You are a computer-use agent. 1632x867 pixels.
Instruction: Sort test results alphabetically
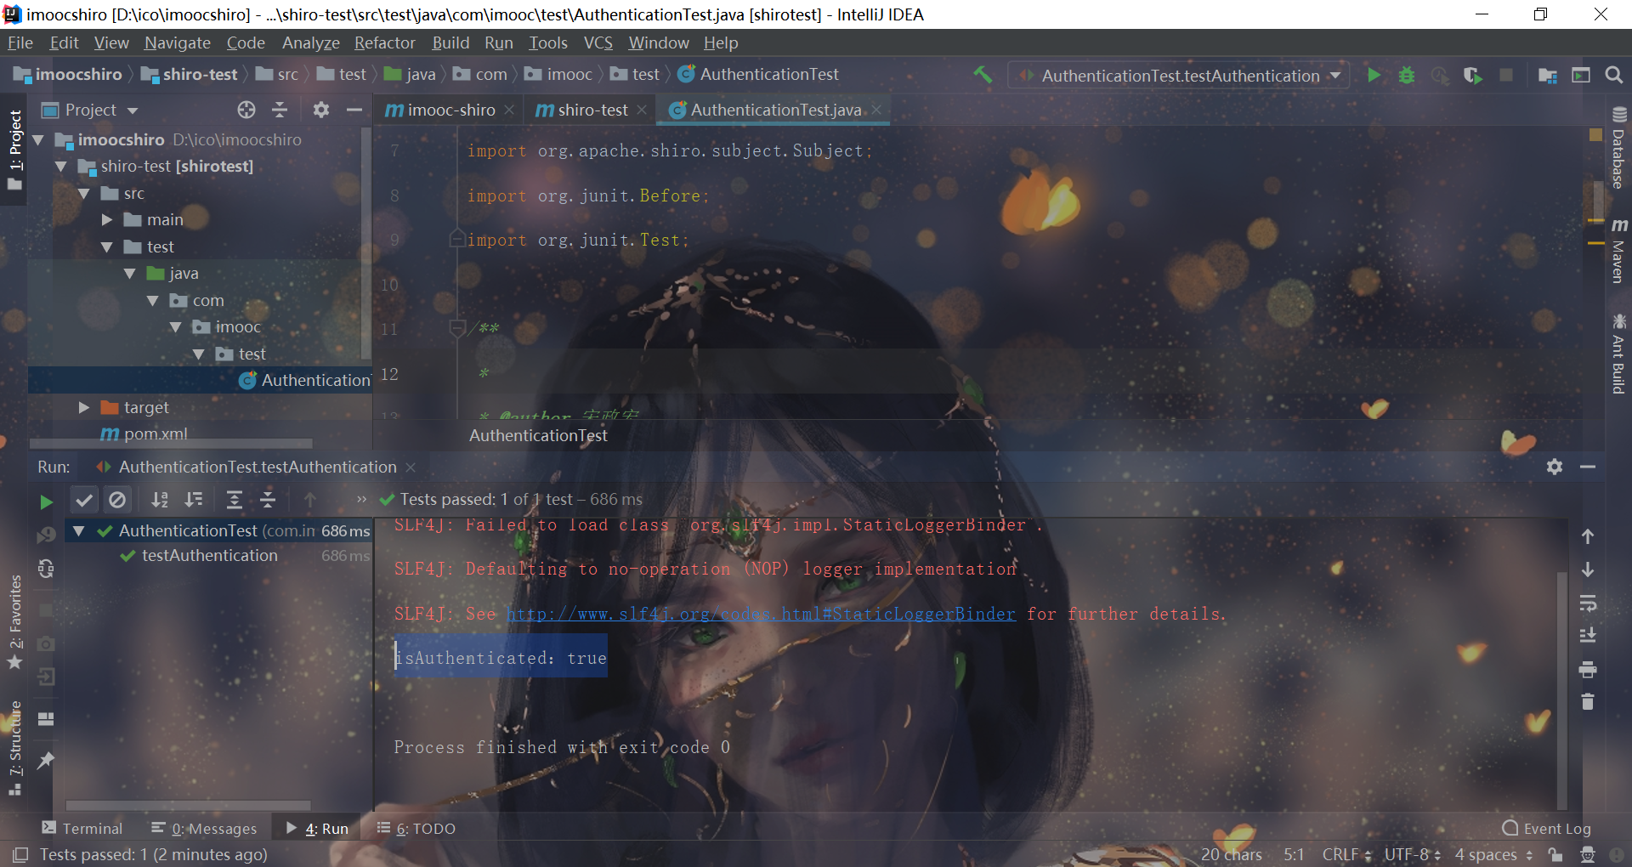[160, 500]
